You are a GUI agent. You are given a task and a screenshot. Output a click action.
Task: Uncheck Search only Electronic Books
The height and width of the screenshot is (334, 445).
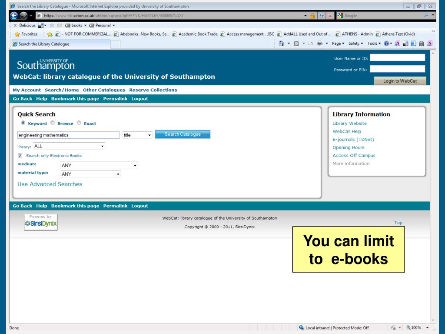(x=20, y=155)
